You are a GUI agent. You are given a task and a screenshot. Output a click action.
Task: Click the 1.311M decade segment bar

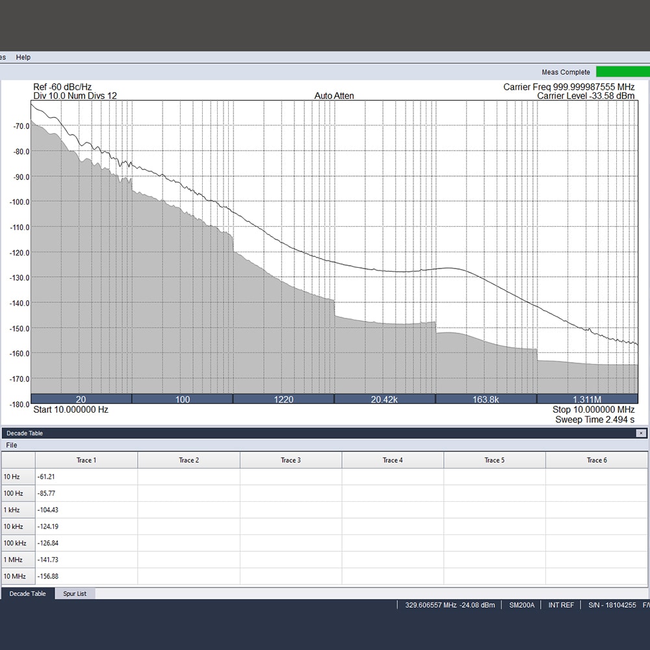(x=587, y=399)
